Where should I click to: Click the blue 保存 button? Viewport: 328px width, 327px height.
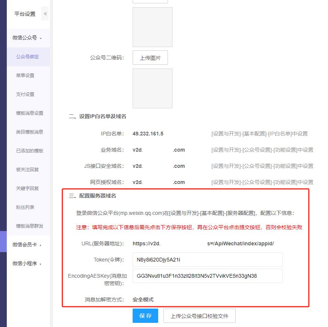click(145, 316)
